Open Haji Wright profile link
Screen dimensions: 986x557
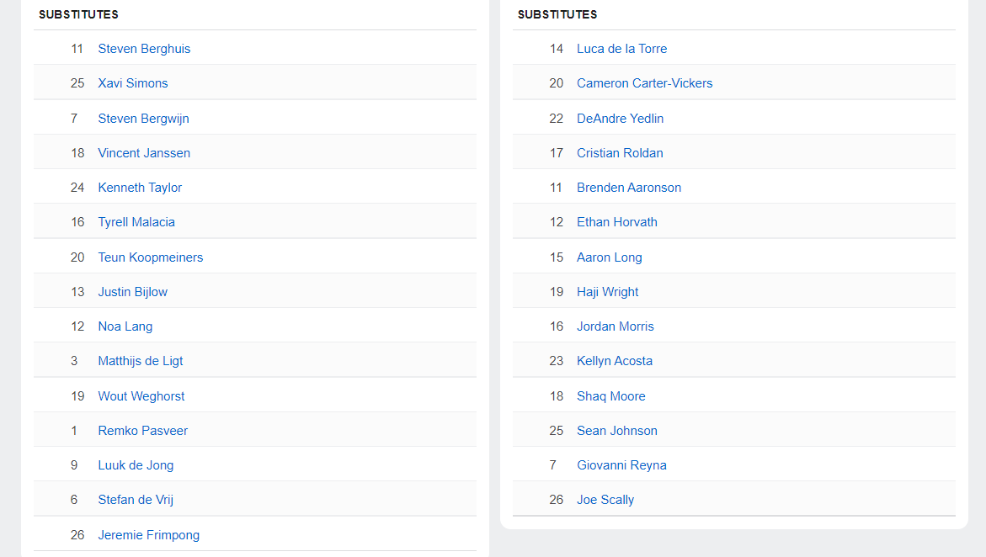point(607,292)
